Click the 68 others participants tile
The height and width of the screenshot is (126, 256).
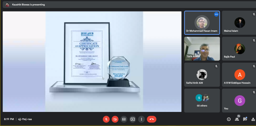pos(202,100)
